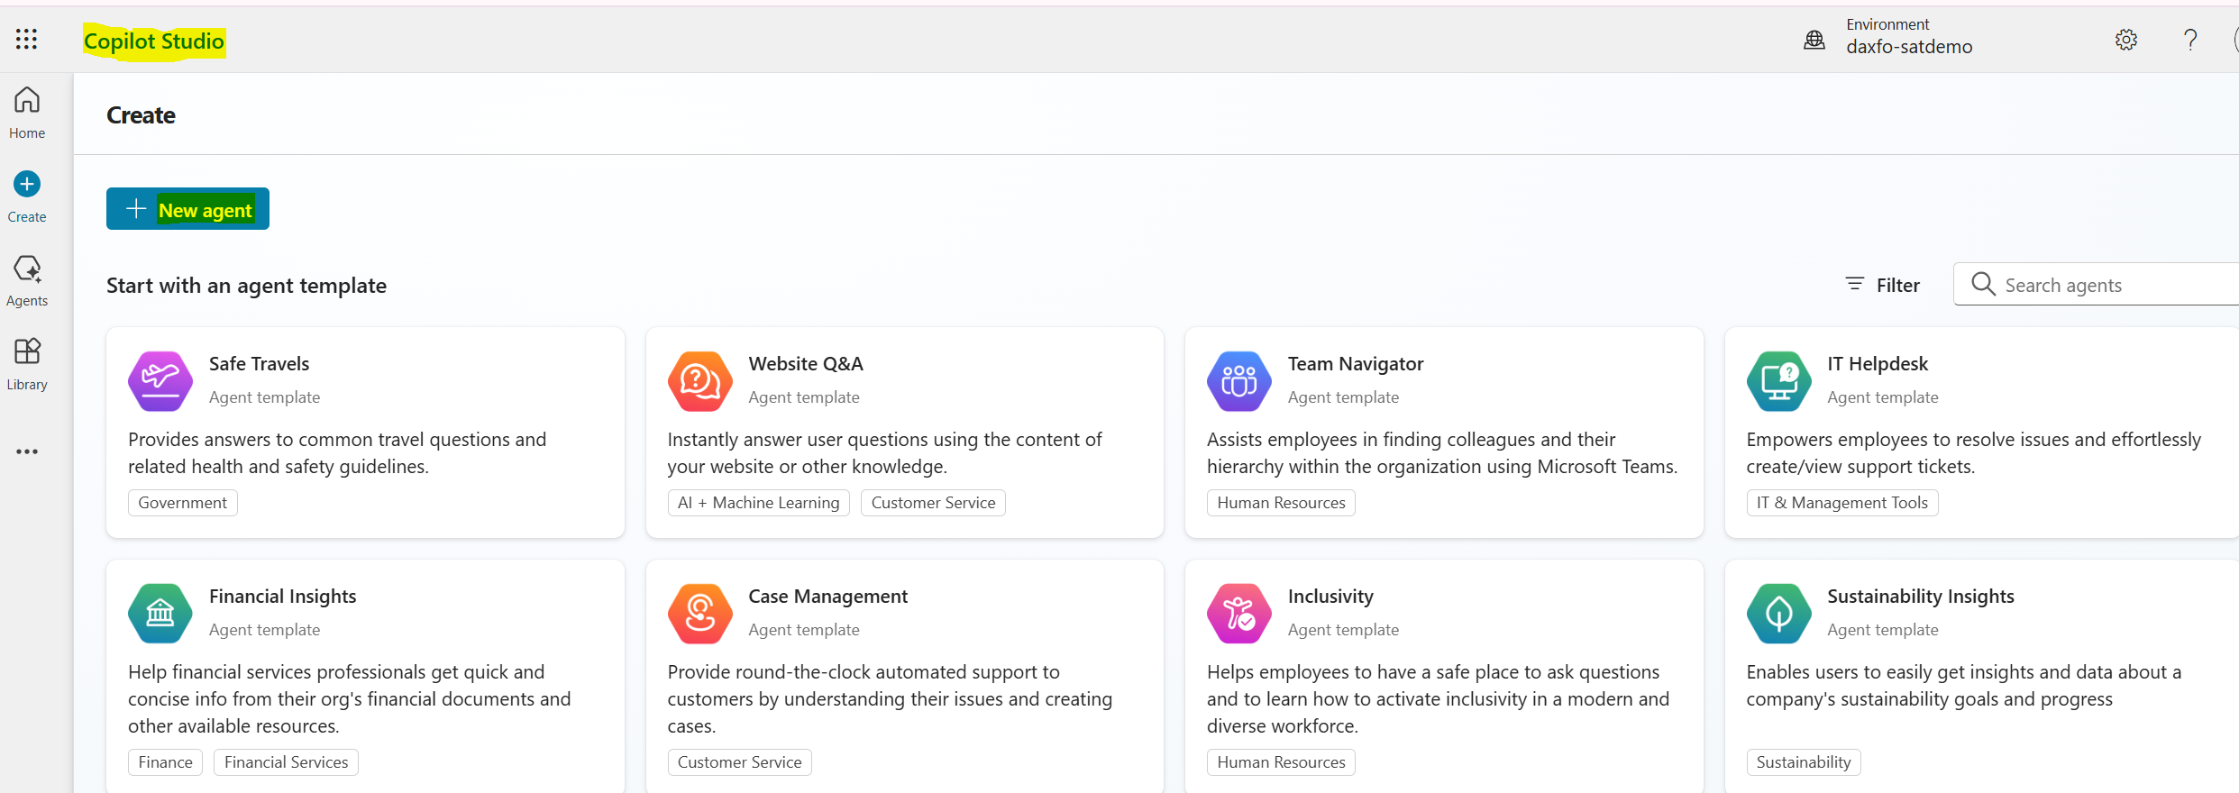Image resolution: width=2239 pixels, height=793 pixels.
Task: Select the Safe Travels airplane icon
Action: (x=160, y=381)
